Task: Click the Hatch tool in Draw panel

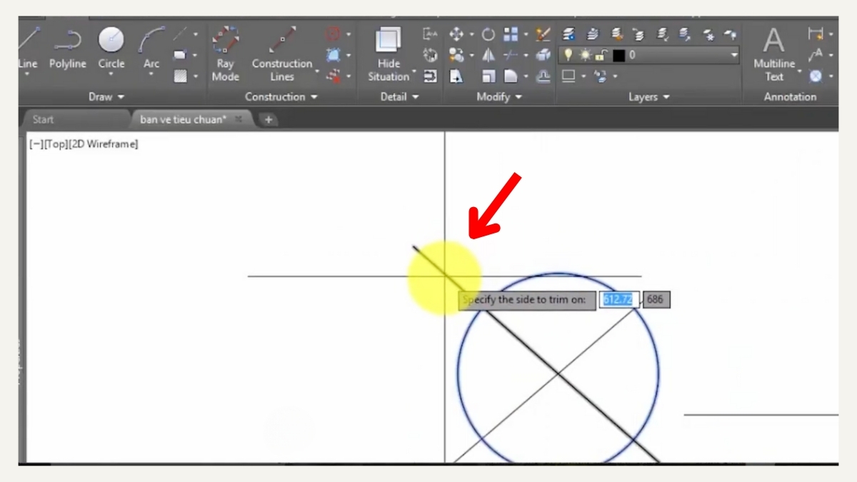Action: [180, 76]
